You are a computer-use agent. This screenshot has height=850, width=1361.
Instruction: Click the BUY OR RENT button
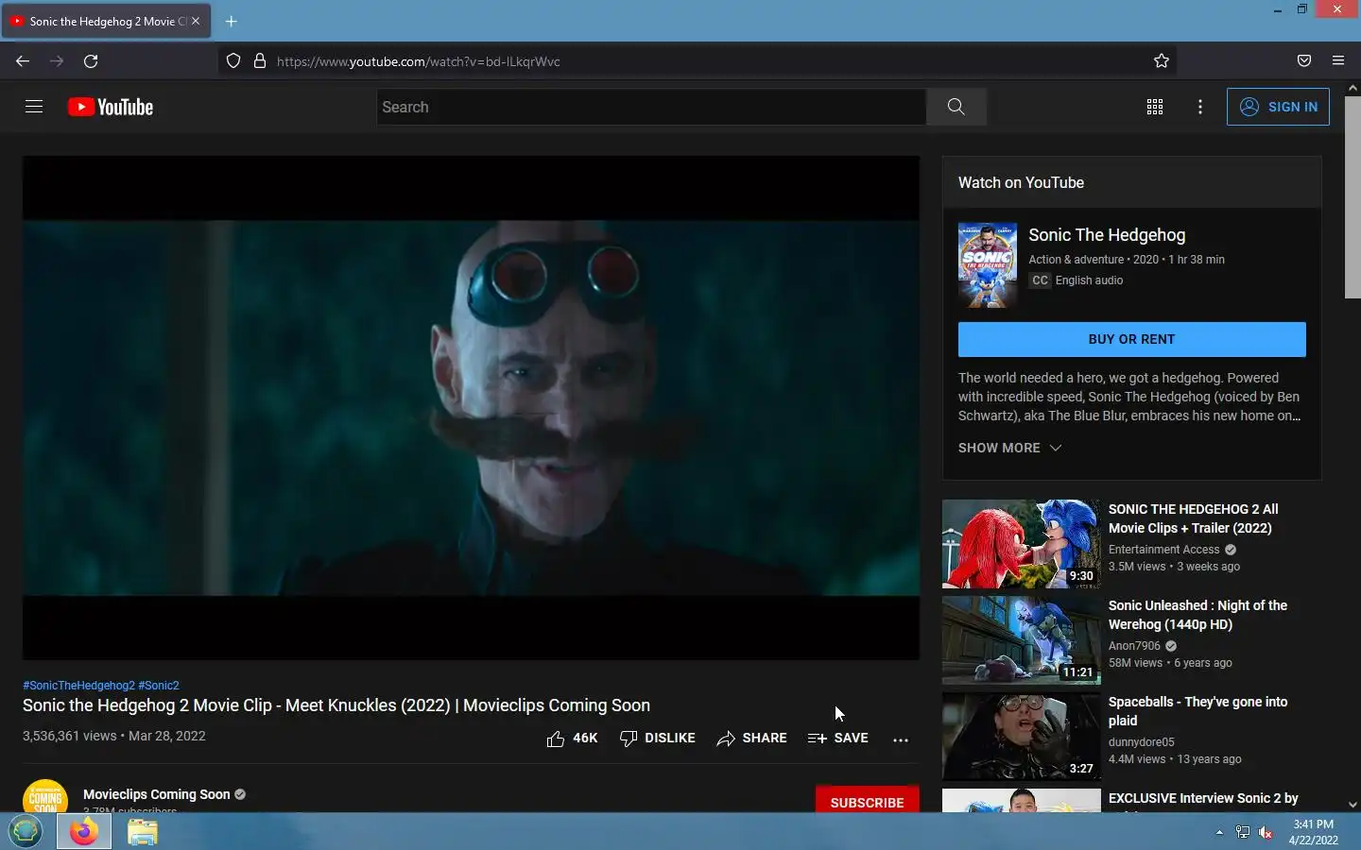(1131, 339)
